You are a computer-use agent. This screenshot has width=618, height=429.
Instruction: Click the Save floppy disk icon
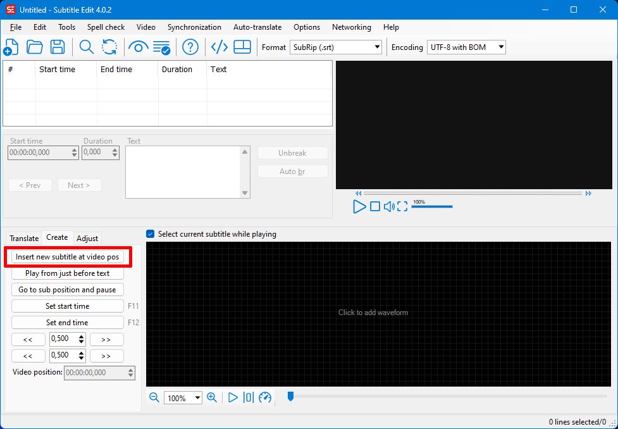pos(58,47)
